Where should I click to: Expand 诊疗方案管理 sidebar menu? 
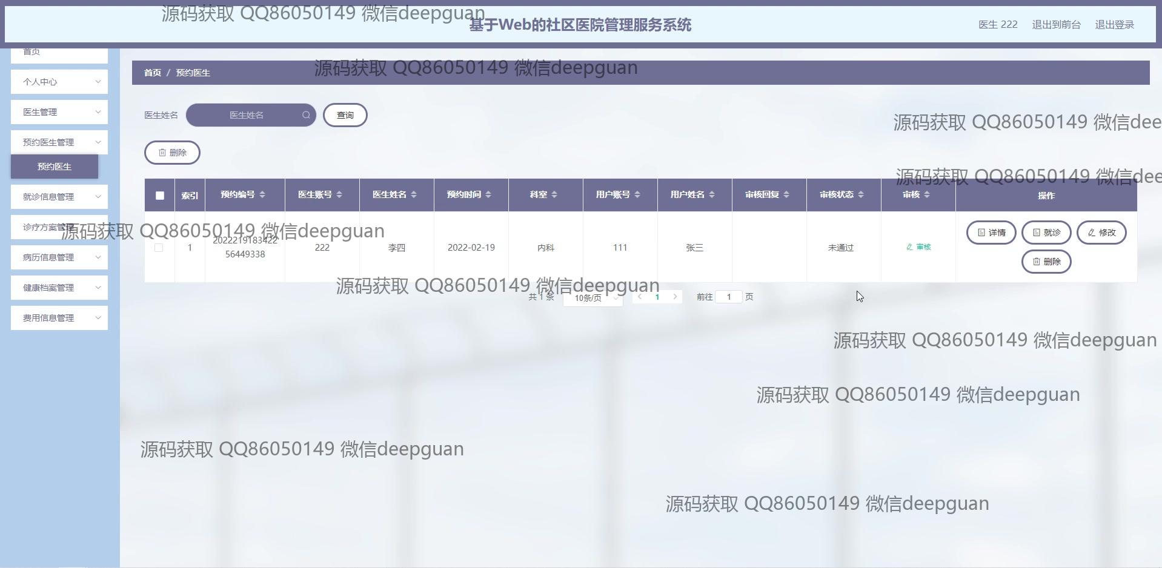point(59,227)
